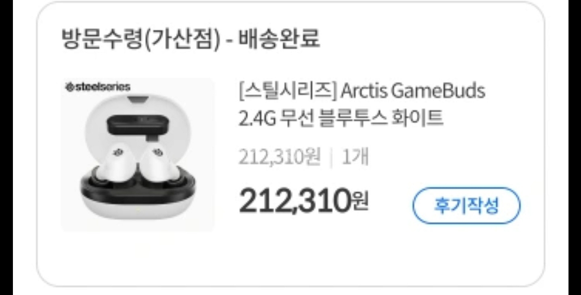Click the steelseries logo in the product image

(x=98, y=87)
